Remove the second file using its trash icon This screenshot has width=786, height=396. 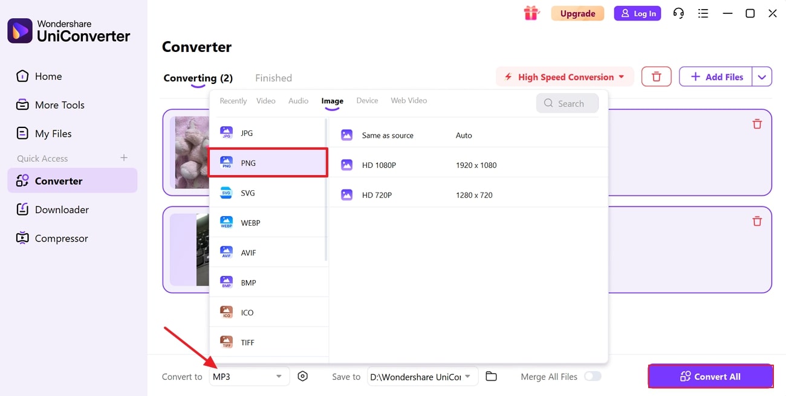(x=757, y=221)
